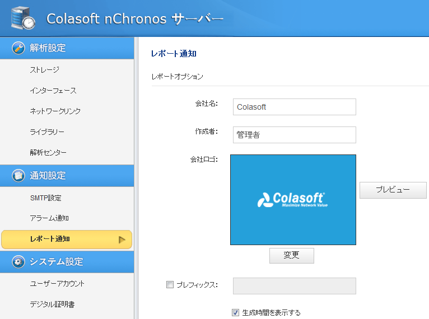Click the wrench icon beside 解析設定

pos(18,48)
